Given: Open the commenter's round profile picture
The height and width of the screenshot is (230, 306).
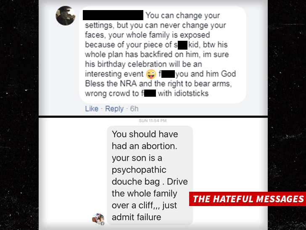Looking at the screenshot, I should pyautogui.click(x=66, y=16).
